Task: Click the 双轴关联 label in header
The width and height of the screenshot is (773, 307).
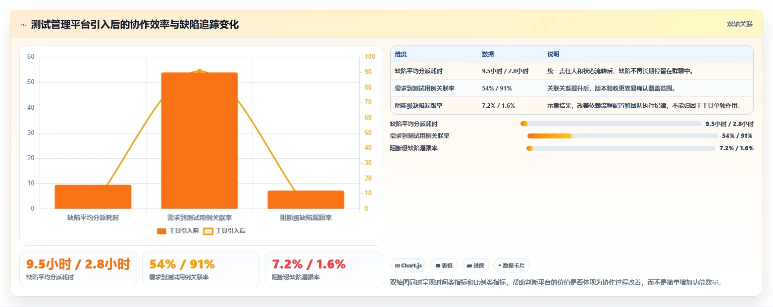Action: coord(739,24)
